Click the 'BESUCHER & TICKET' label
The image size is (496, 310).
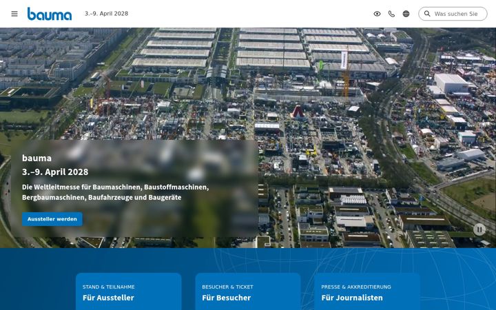[227, 287]
